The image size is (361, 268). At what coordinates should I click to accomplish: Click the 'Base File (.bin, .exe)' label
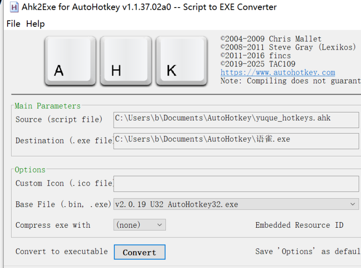pos(63,205)
